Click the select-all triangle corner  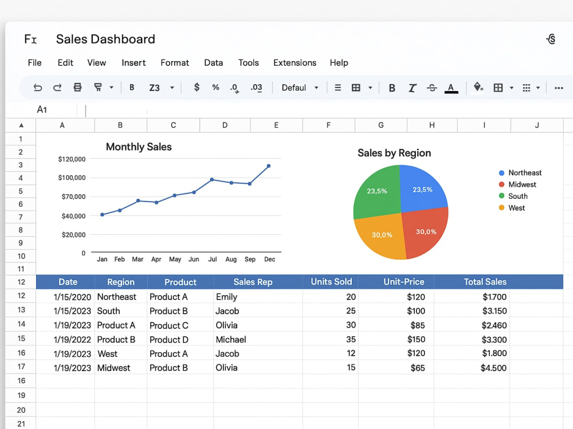coord(21,125)
